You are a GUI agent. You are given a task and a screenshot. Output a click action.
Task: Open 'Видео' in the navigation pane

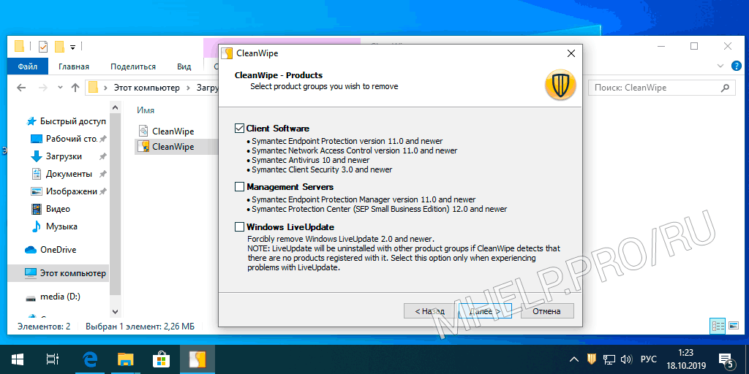[52, 209]
